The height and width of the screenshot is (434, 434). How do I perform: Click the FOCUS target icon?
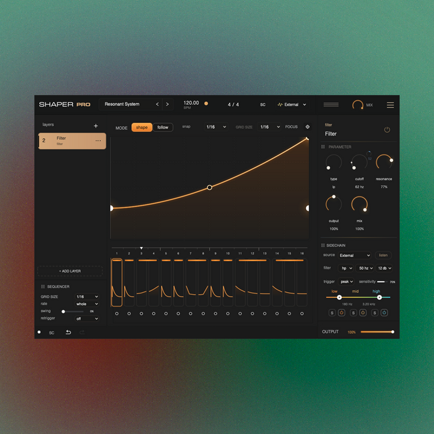coord(307,127)
